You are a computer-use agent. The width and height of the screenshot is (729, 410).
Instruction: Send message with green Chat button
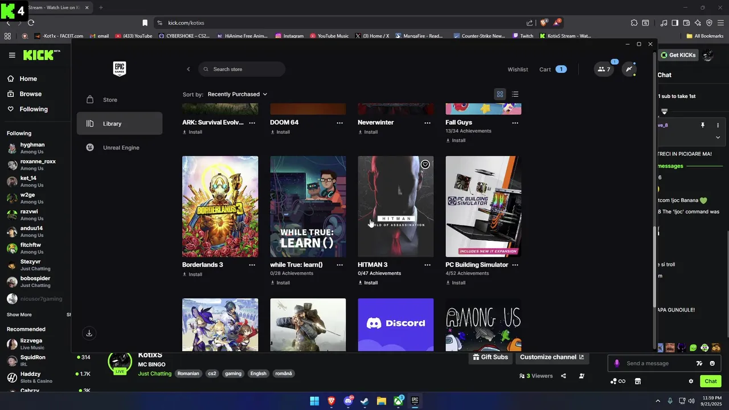711,382
